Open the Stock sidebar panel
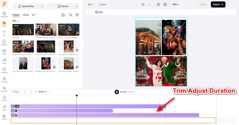 (x=4, y=52)
